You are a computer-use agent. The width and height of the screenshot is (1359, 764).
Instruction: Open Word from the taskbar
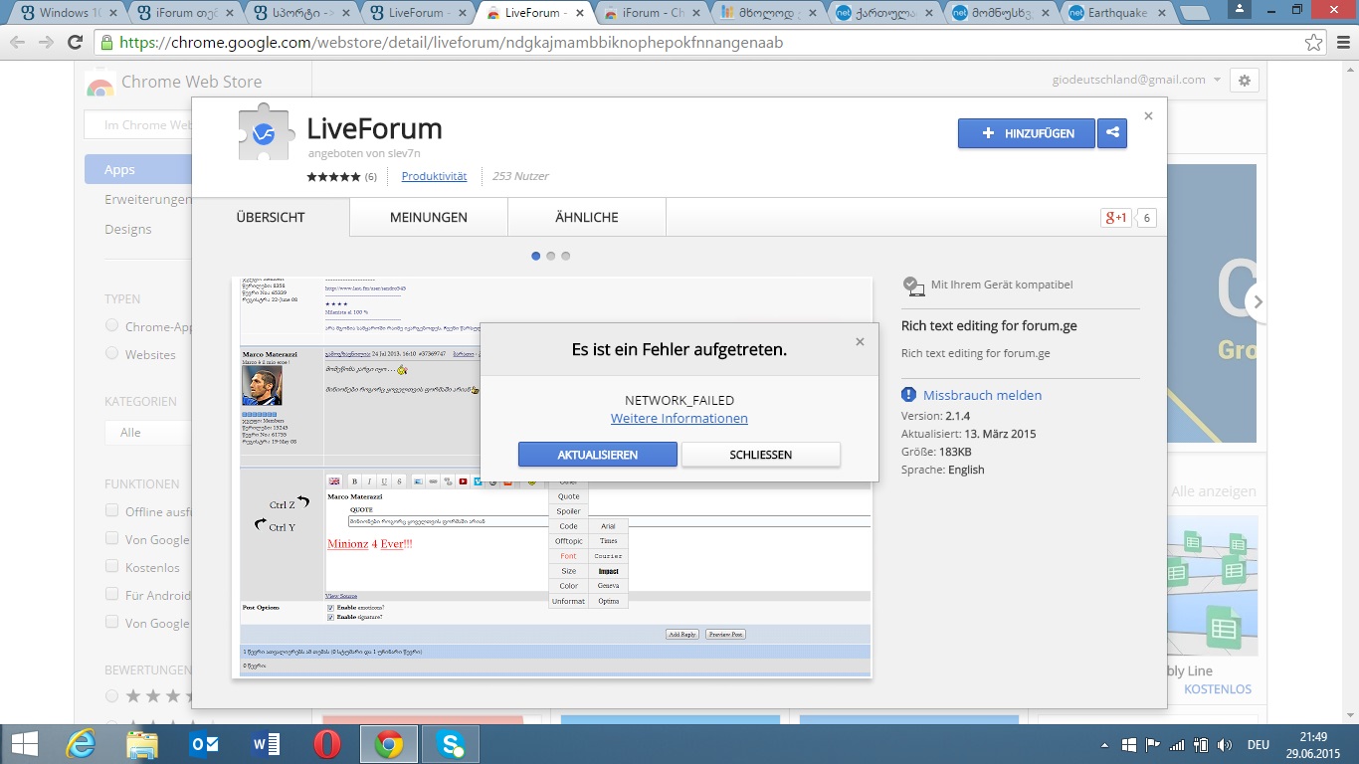[x=266, y=744]
